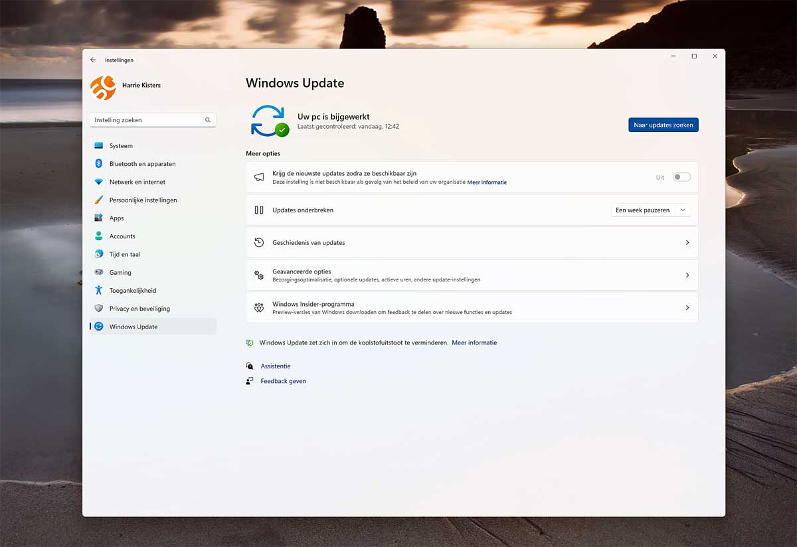Click the Uw pc is bijgewerkt status text

333,116
